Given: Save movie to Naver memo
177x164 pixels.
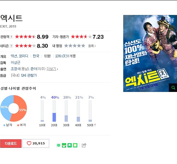Looking at the screenshot, I should coord(75,145).
